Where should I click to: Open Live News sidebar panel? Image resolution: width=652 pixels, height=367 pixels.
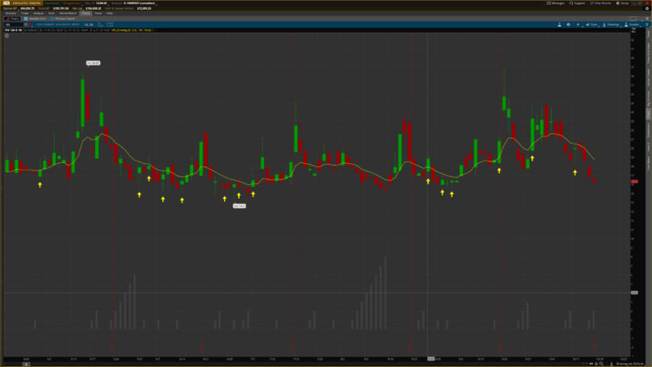[x=648, y=162]
